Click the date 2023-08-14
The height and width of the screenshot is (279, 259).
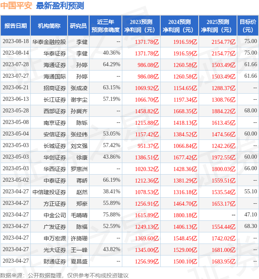pyautogui.click(x=16, y=53)
